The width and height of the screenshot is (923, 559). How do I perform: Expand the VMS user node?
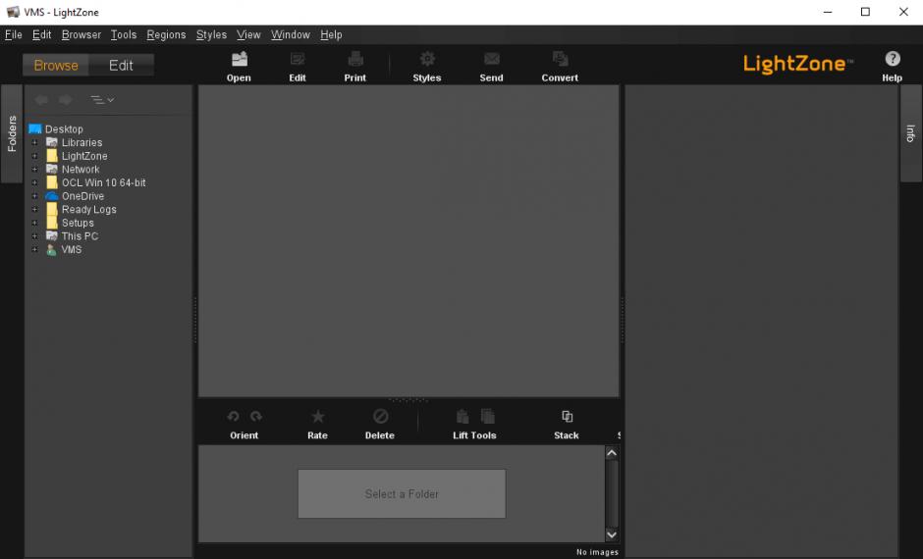pos(34,249)
